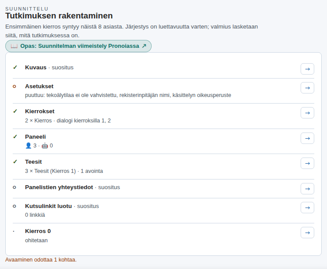Open the Paneeli row arrow button
This screenshot has width=327, height=269.
[307, 138]
